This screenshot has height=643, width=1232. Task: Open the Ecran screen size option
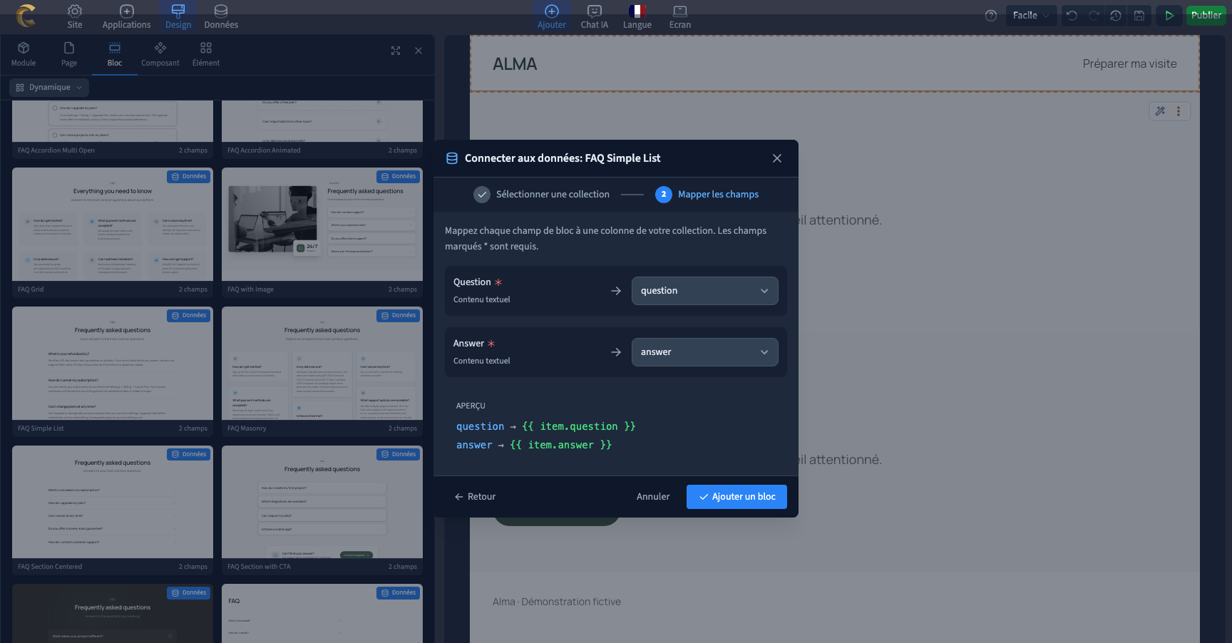680,11
